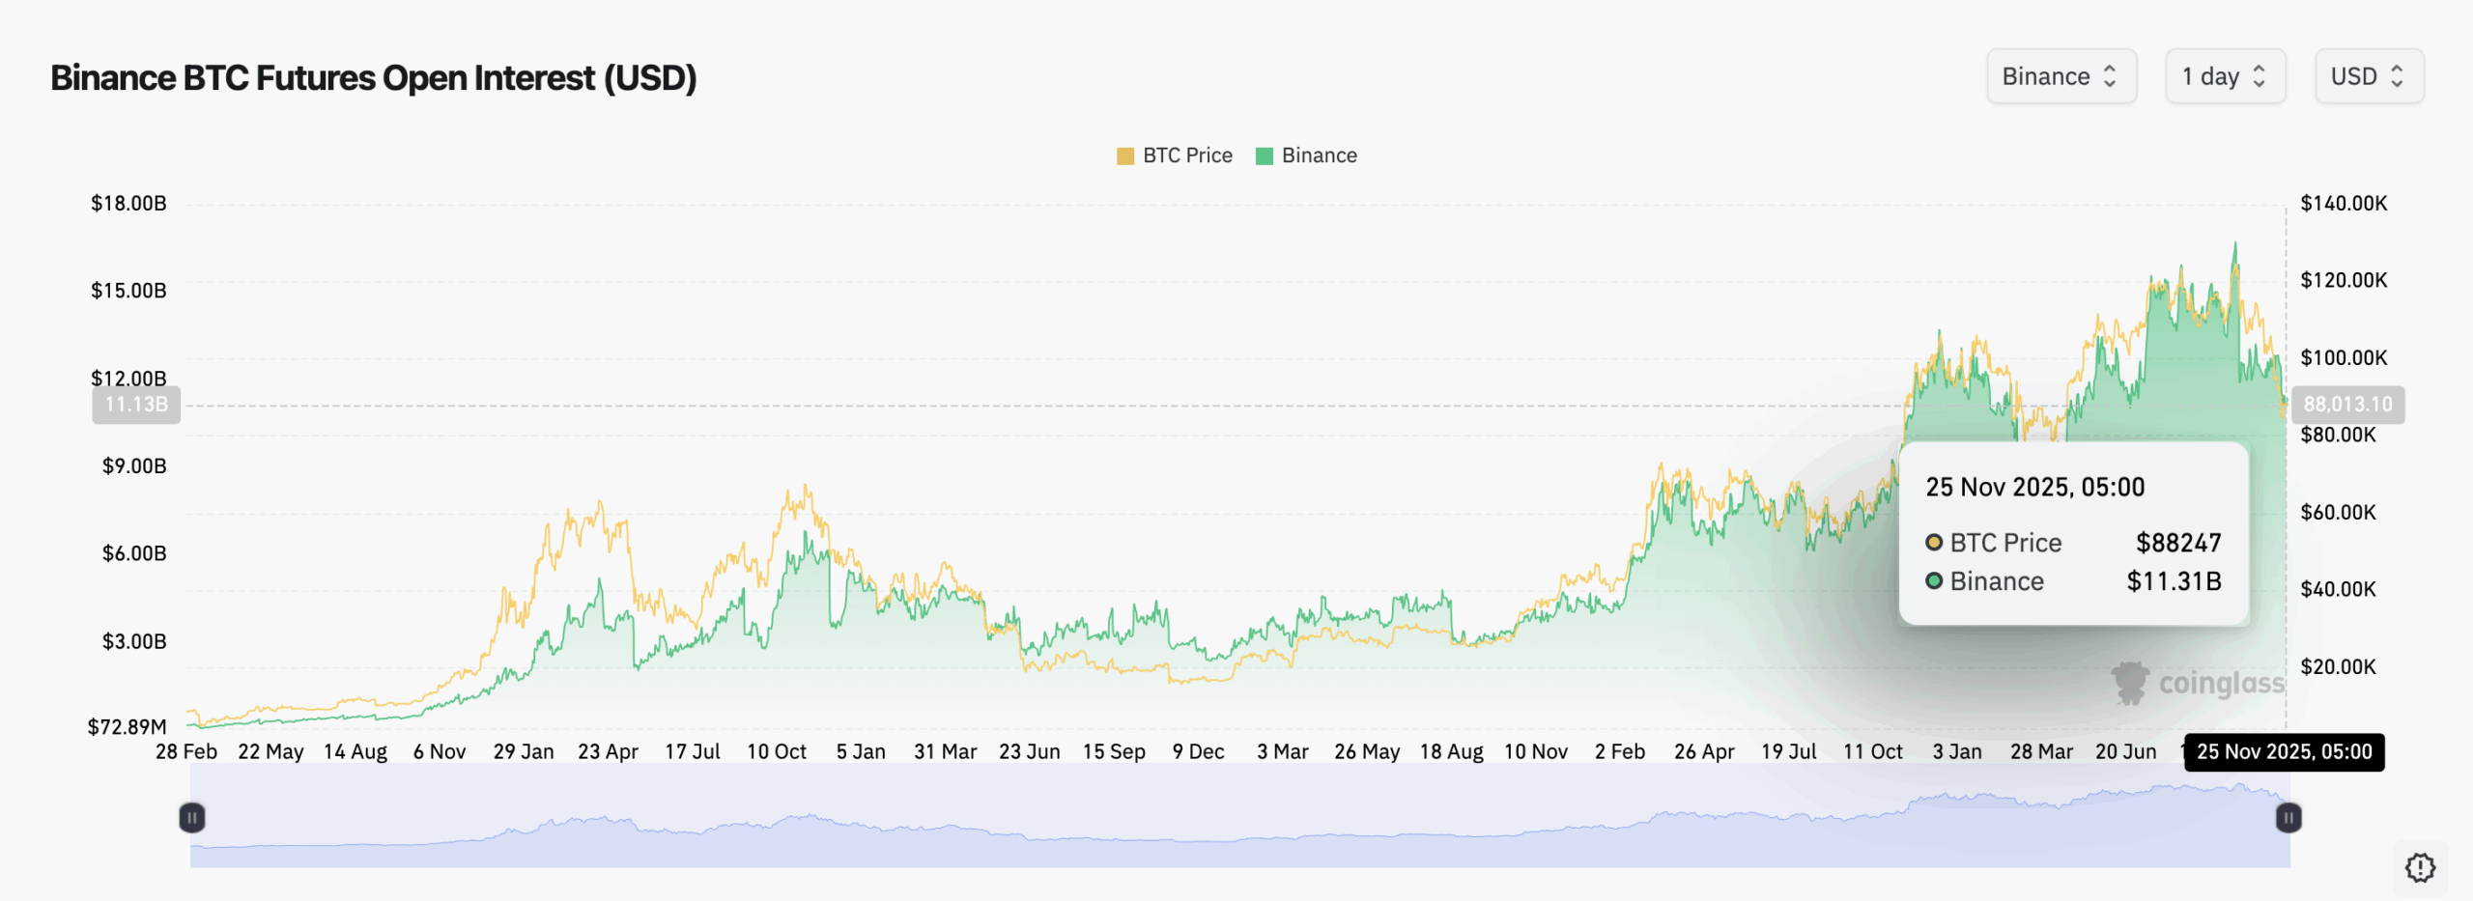Open the exchange dropdown showing Binance
2473x901 pixels.
tap(2062, 75)
